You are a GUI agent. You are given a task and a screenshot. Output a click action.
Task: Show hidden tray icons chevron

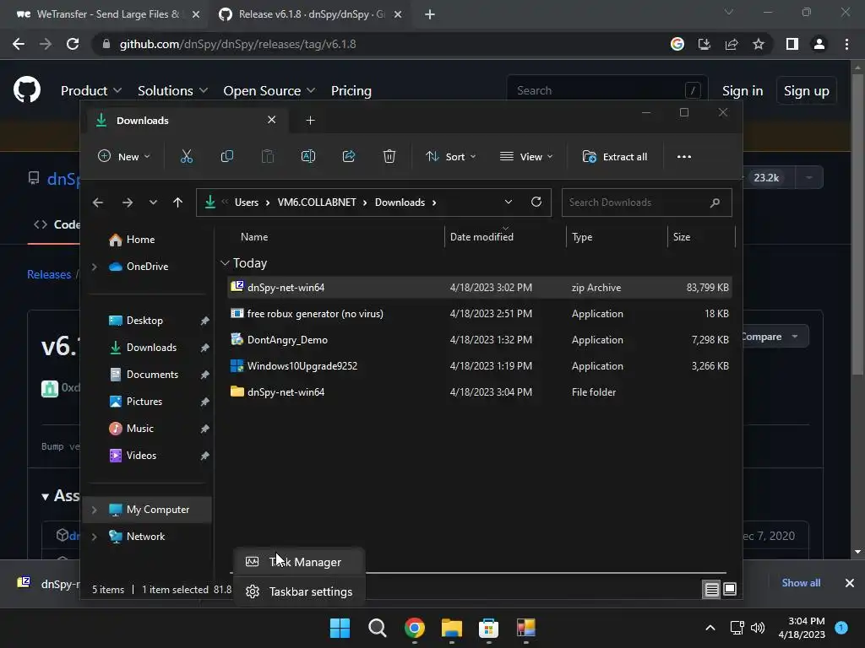[x=710, y=628]
